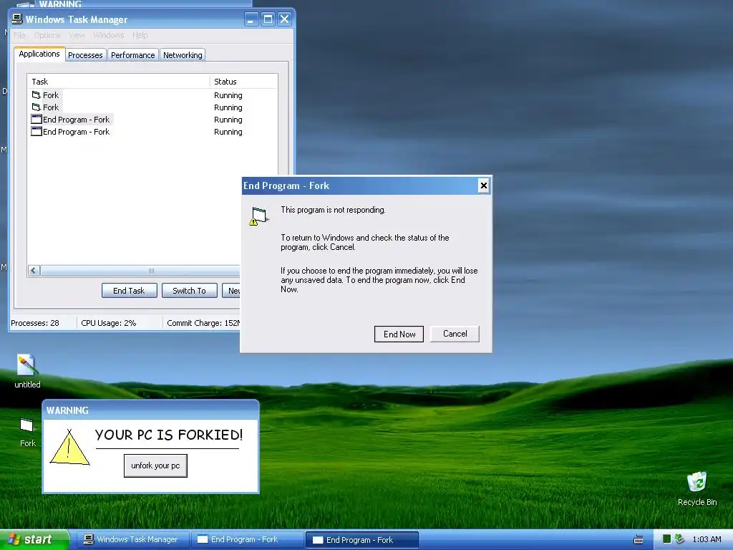Screen dimensions: 733x550
Task: Open the View menu in Task Manager
Action: pyautogui.click(x=77, y=35)
